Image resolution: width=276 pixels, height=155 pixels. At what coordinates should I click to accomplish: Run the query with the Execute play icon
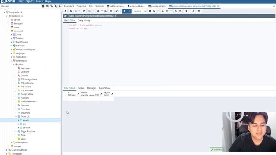tap(154, 11)
